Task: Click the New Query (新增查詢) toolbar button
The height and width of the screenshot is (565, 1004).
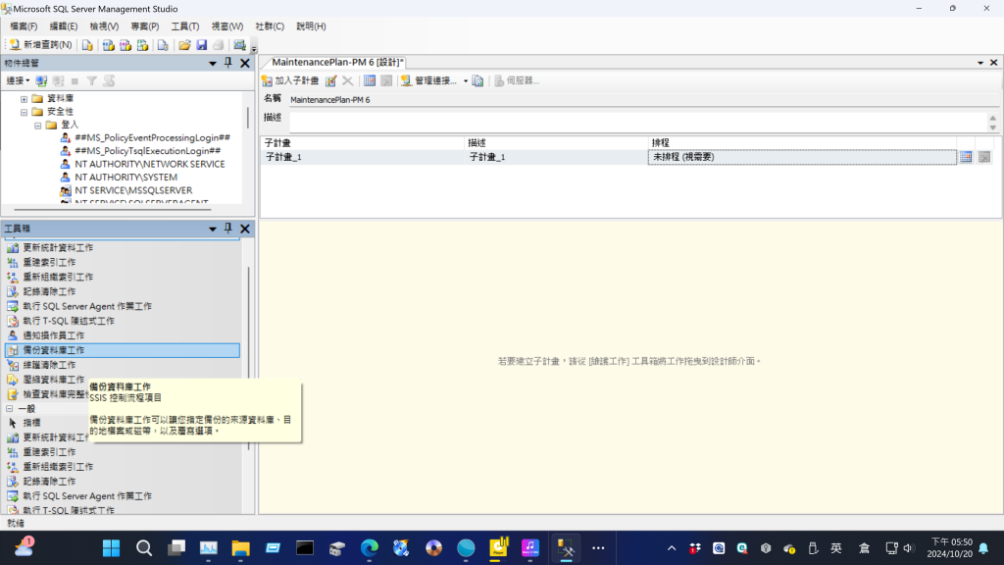Action: pyautogui.click(x=40, y=45)
